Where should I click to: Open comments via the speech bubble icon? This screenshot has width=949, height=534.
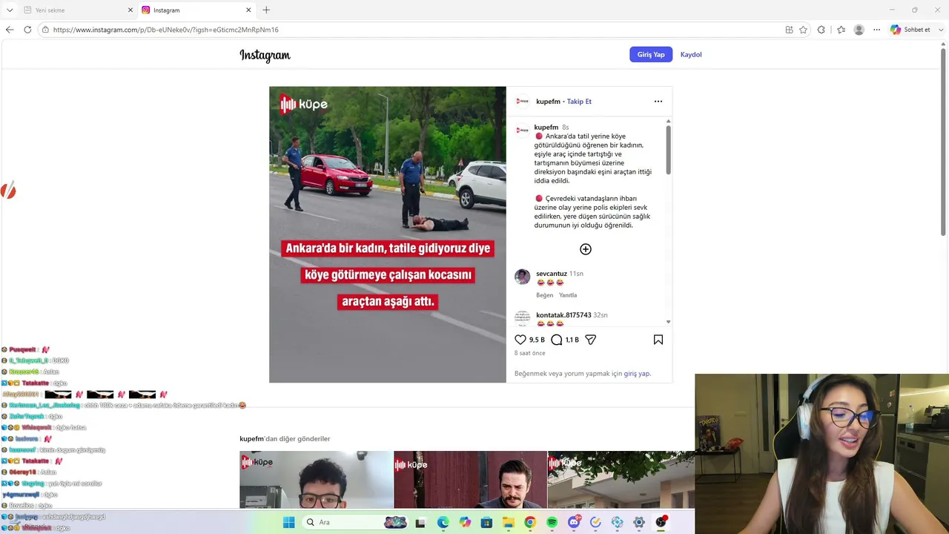[557, 340]
